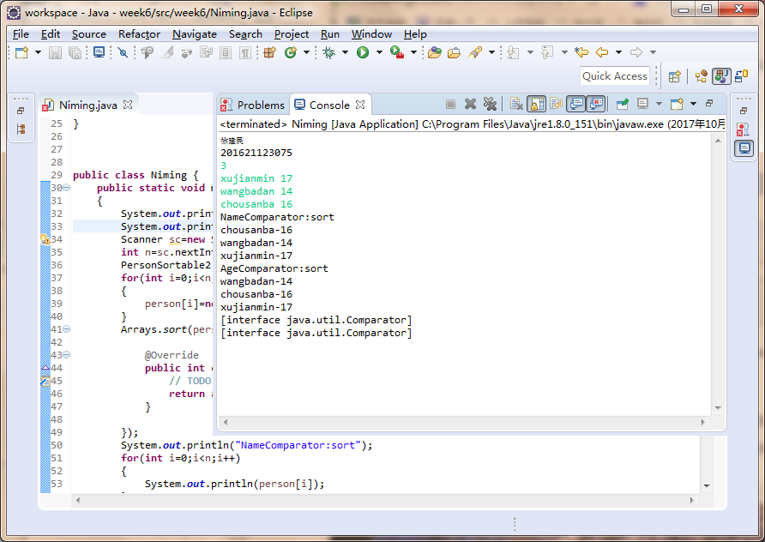Toggle Show Whitespace Characters pilcrow icon

pyautogui.click(x=245, y=52)
